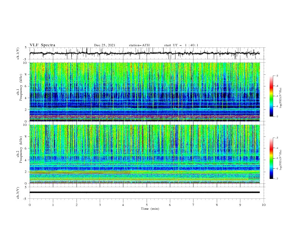
Task: Click the time axis tick label "5"
Action: 147,205
